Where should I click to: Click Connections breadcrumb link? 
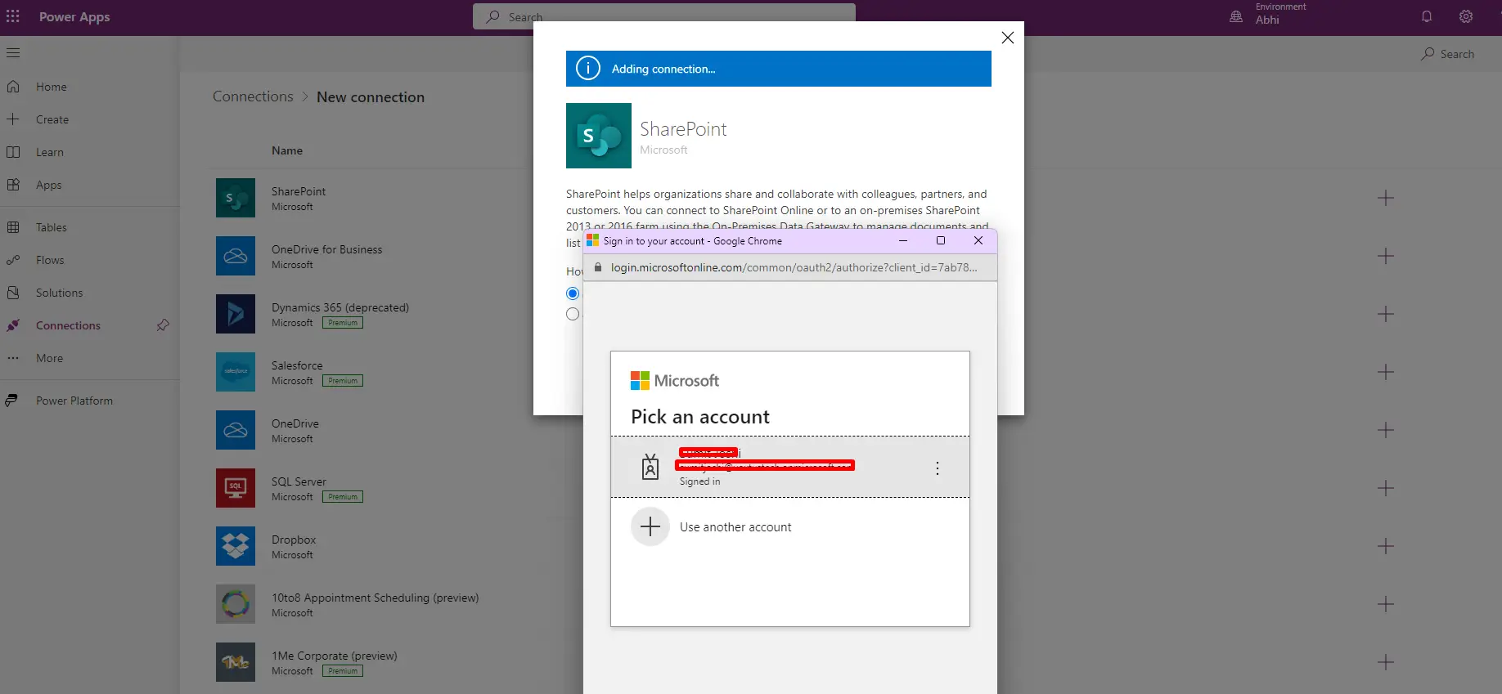coord(253,96)
